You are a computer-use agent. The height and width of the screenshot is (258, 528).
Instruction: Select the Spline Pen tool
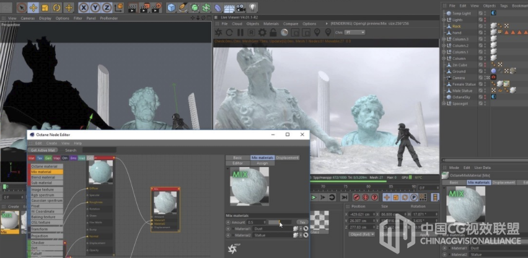click(183, 7)
